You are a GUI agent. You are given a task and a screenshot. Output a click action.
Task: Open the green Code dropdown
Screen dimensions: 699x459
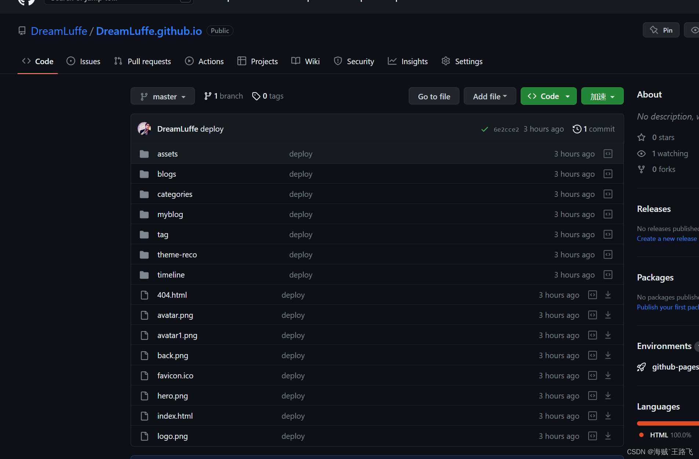click(549, 96)
